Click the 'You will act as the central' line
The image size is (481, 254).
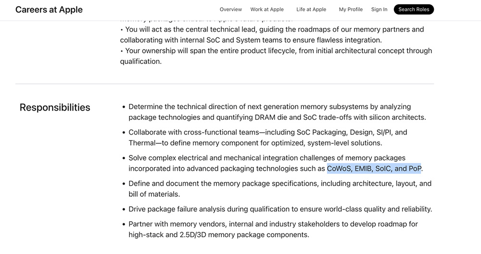[x=272, y=29]
